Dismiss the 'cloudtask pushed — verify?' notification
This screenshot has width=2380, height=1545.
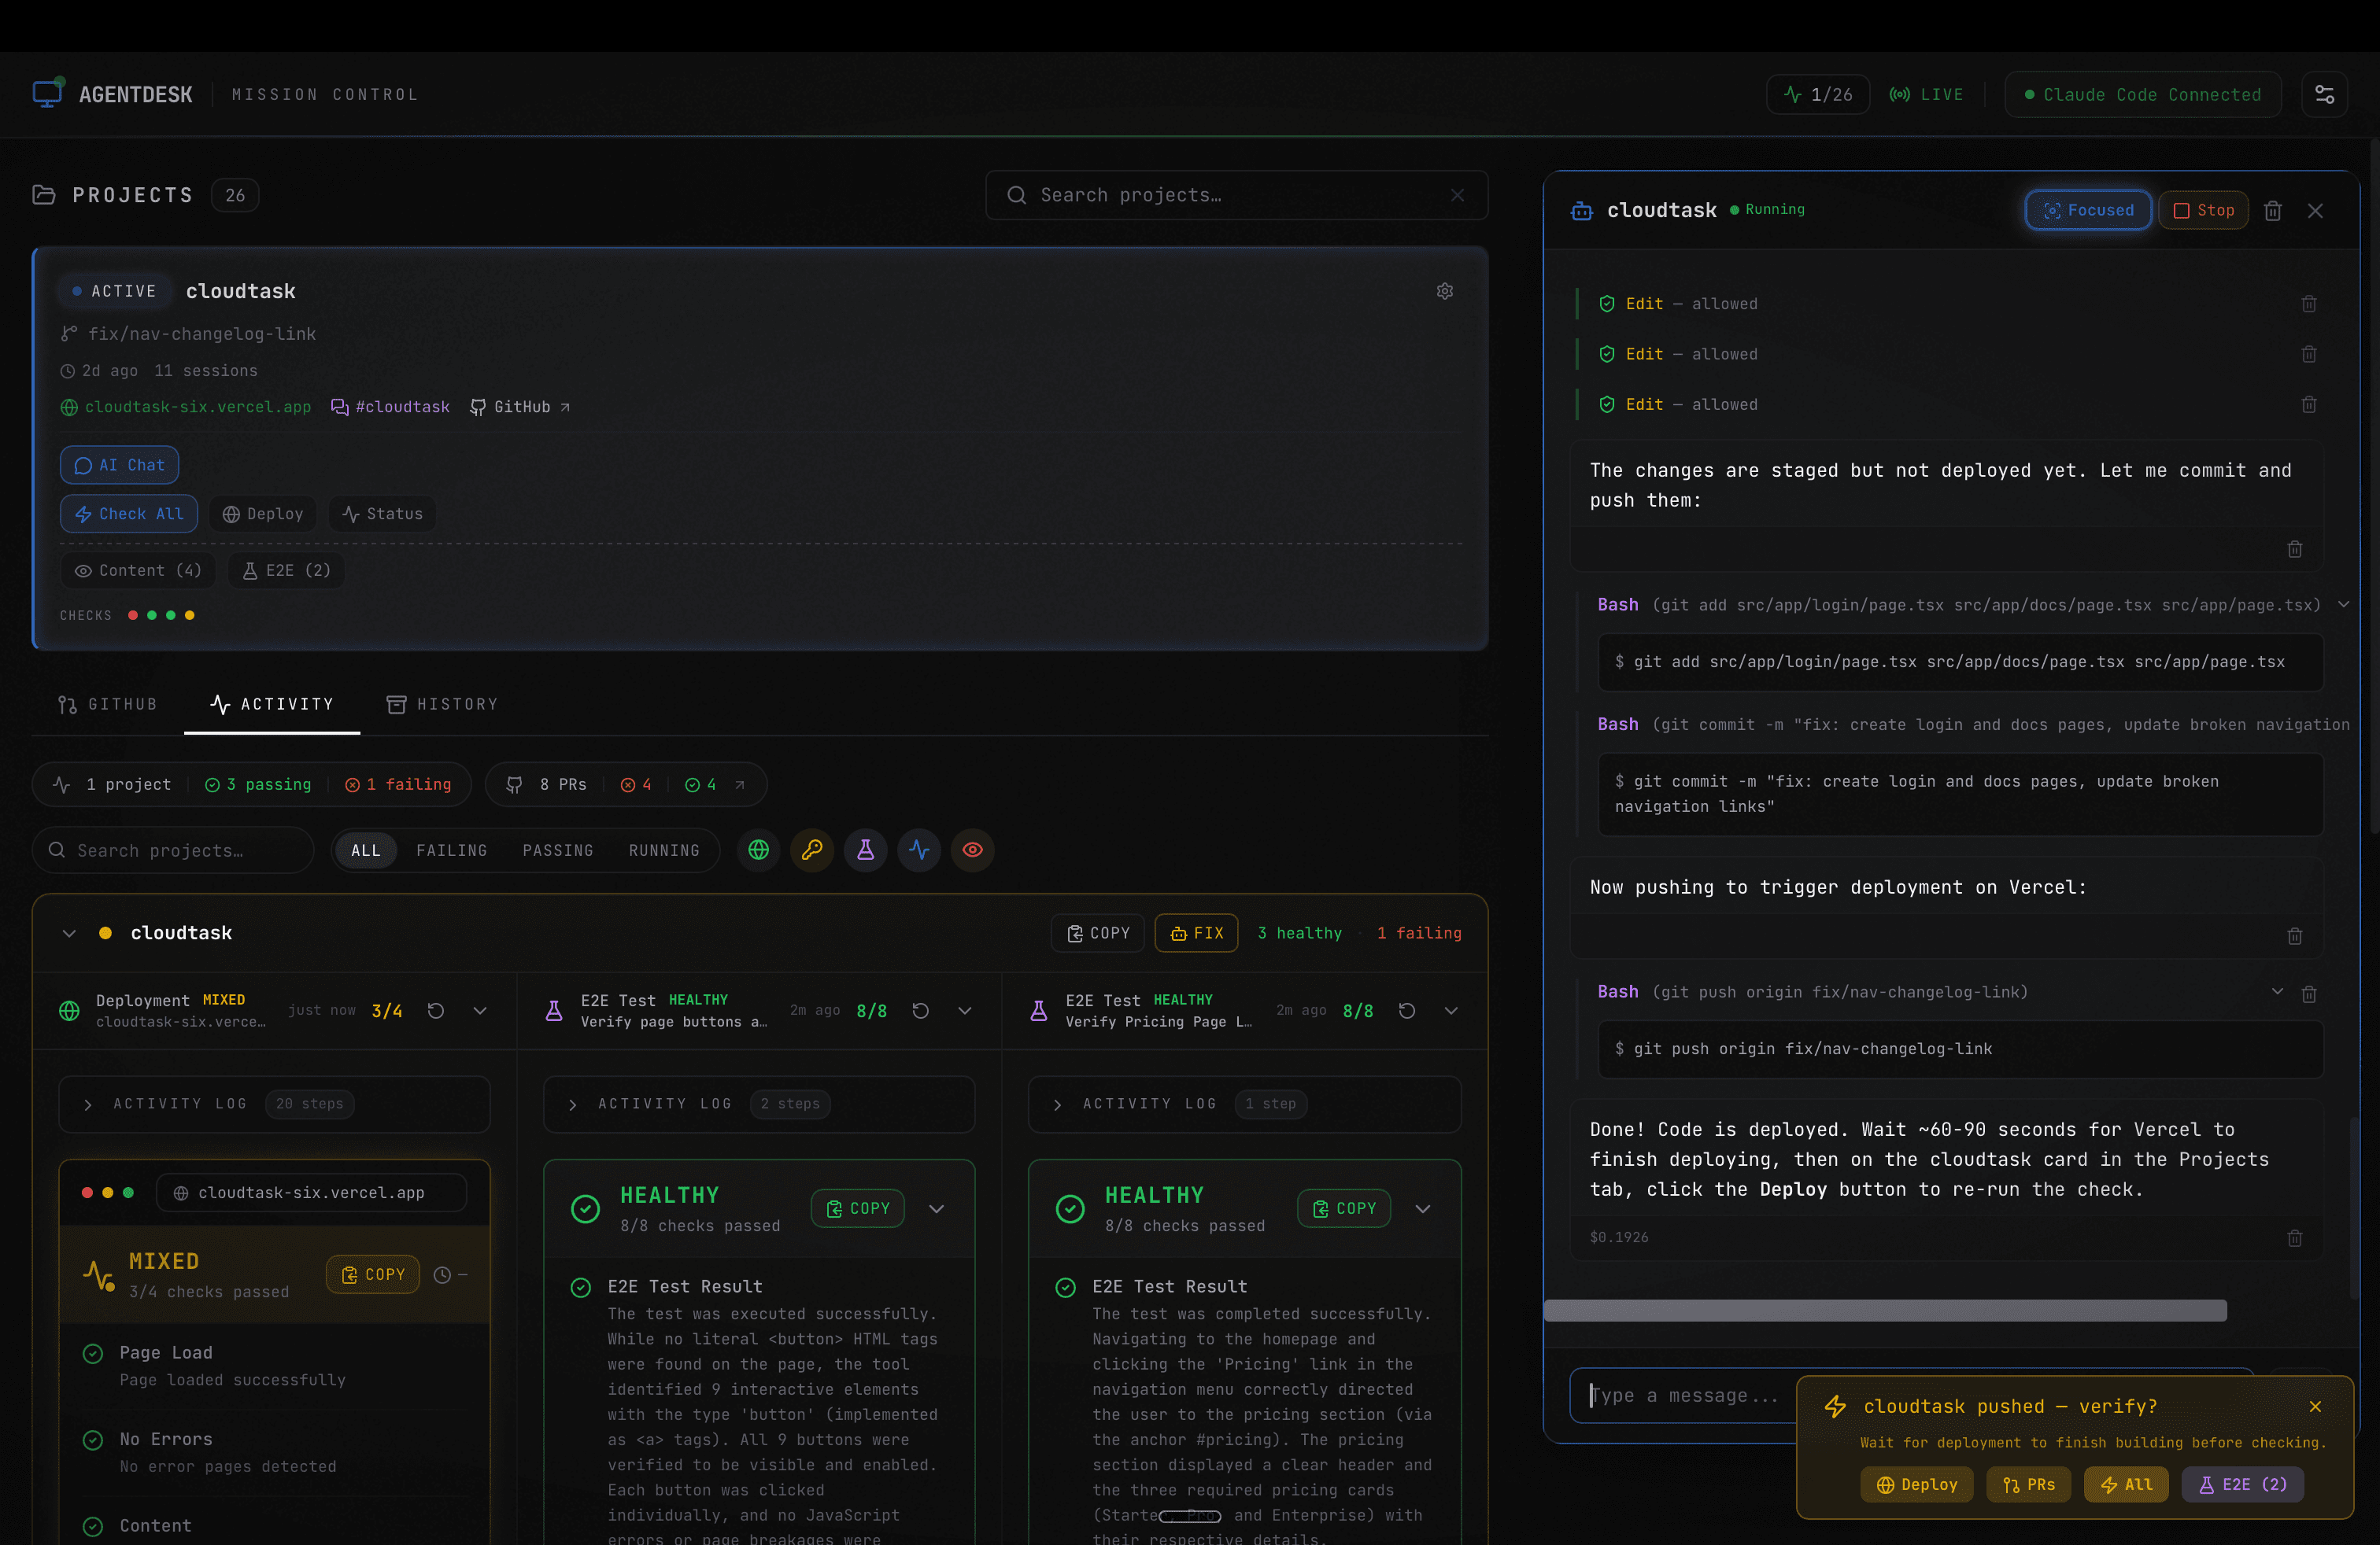(2314, 1406)
